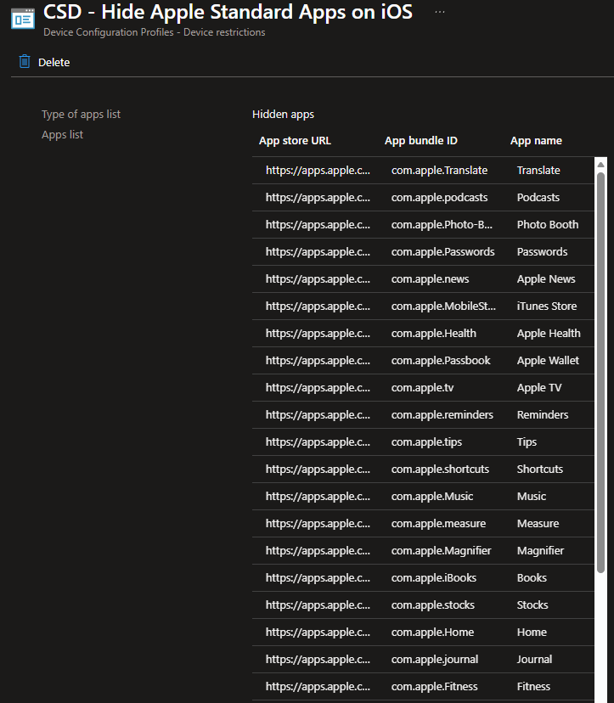Screen dimensions: 614x703
Task: Click the App store URL column header
Action: [x=295, y=141]
